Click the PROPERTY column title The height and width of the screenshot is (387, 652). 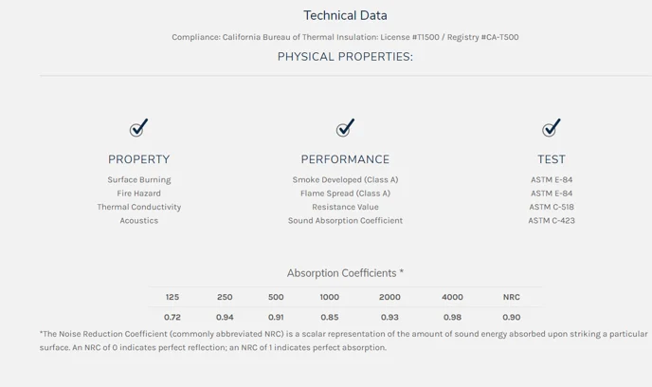point(138,159)
